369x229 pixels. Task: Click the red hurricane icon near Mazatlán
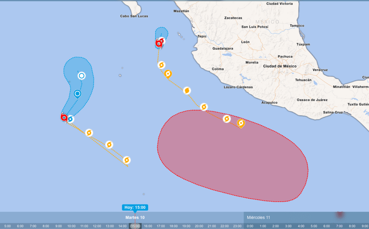(159, 44)
